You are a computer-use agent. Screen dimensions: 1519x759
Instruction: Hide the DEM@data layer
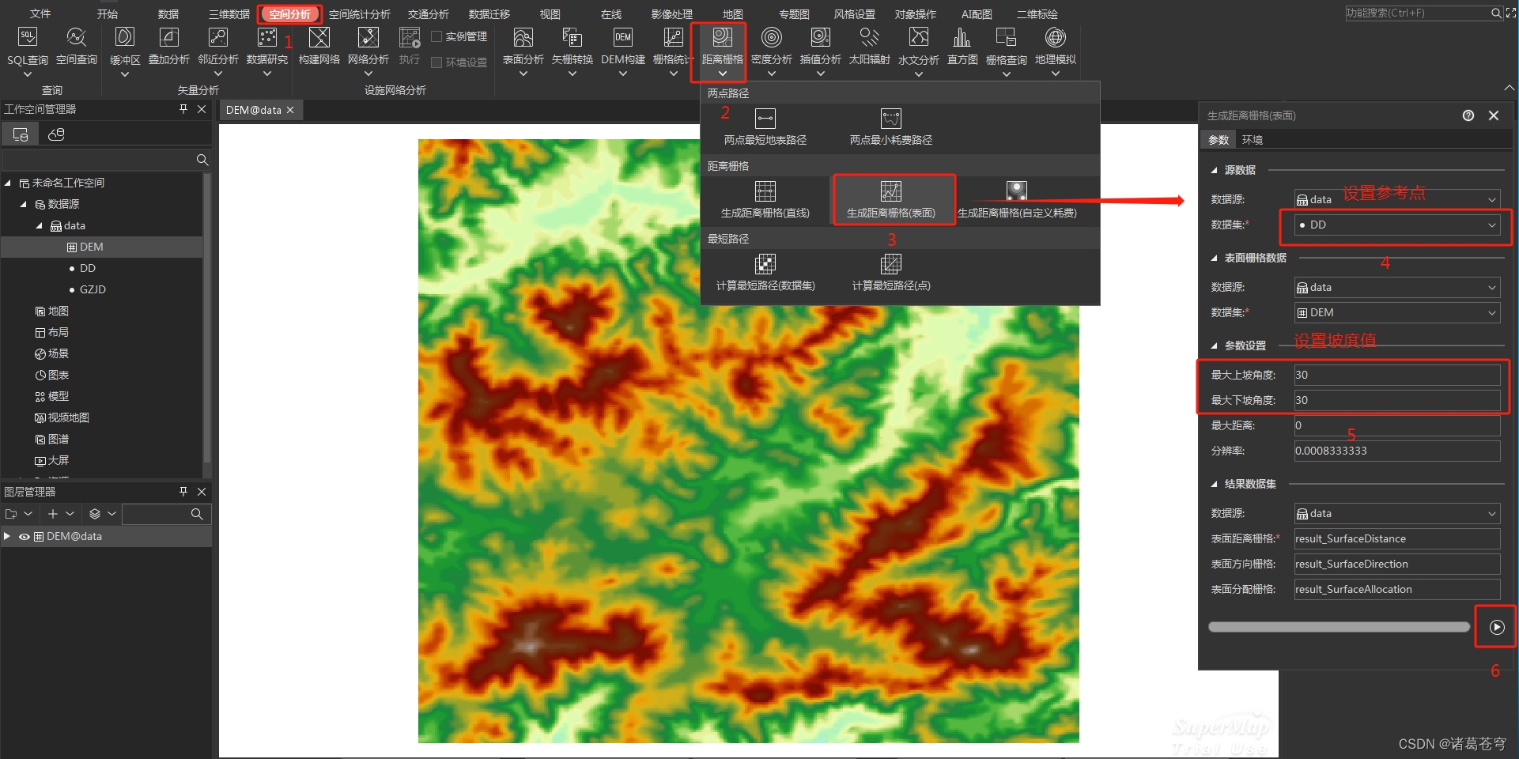coord(24,536)
